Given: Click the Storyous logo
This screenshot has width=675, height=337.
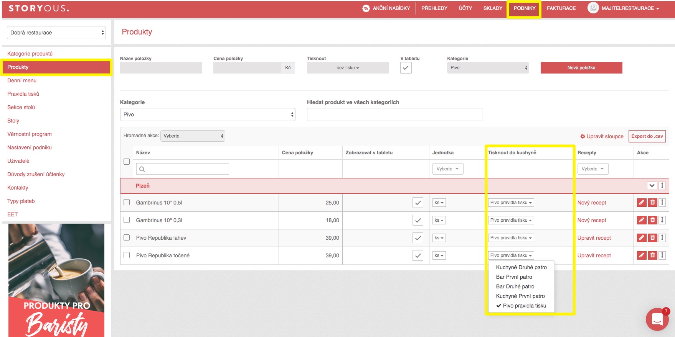Looking at the screenshot, I should [39, 8].
